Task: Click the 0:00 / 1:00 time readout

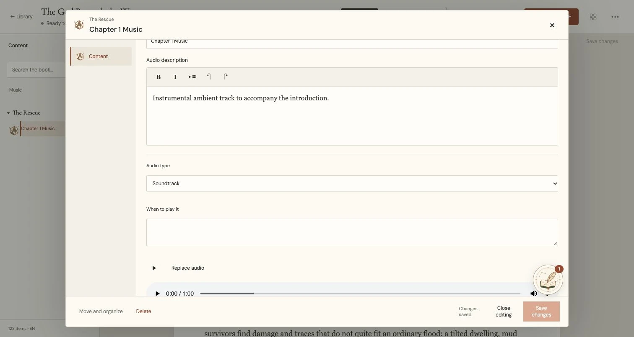Action: point(180,294)
